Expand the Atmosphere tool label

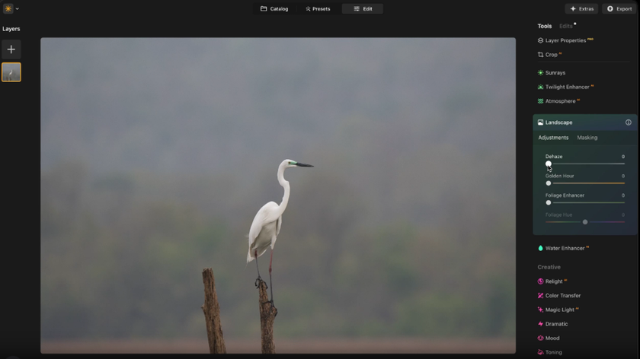pyautogui.click(x=560, y=101)
